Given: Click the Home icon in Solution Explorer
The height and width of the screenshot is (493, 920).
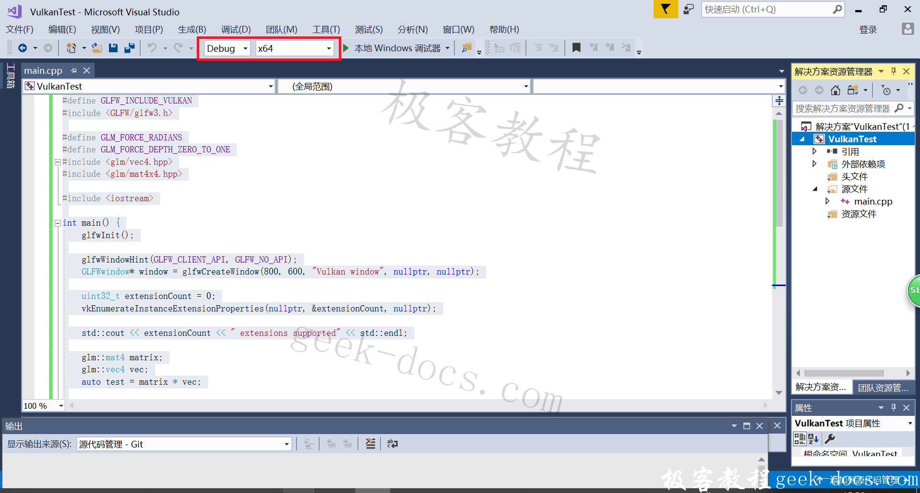Looking at the screenshot, I should tap(836, 90).
